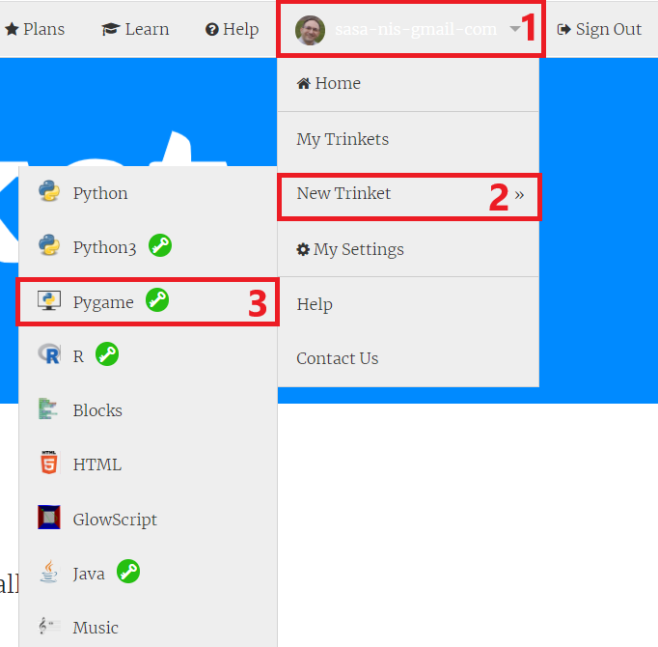Select the Python snake icon
658x647 pixels.
click(x=49, y=191)
